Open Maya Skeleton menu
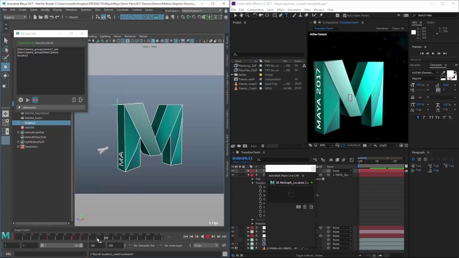459x258 pixels. [86, 10]
